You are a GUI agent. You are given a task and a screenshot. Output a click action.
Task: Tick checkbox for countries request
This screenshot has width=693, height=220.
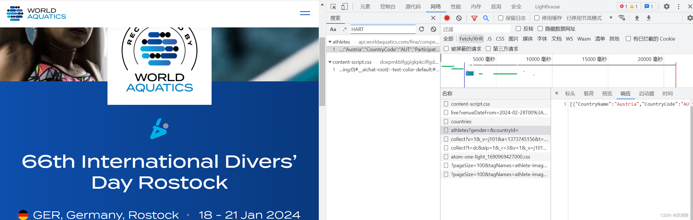pyautogui.click(x=446, y=122)
